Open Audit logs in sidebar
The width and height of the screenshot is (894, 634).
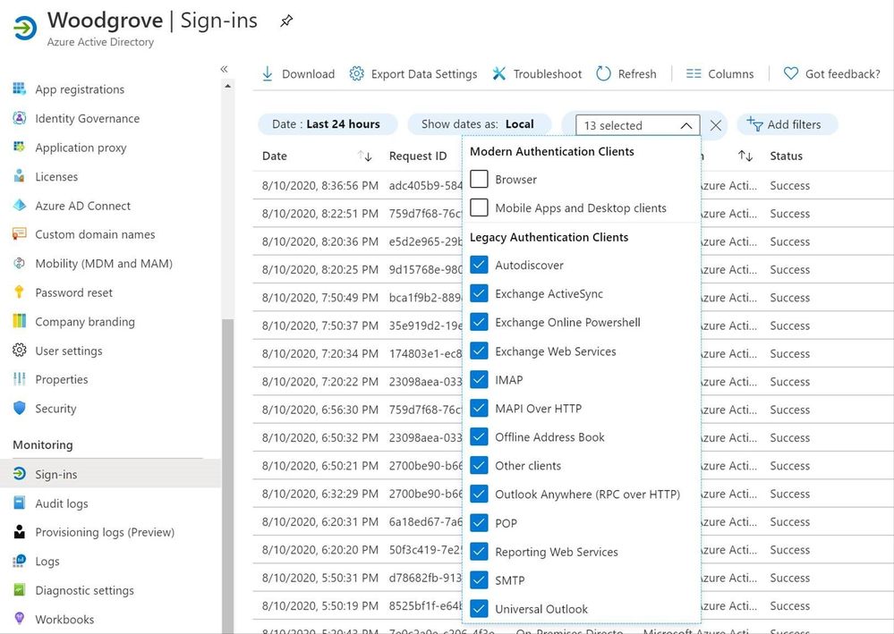(x=61, y=503)
